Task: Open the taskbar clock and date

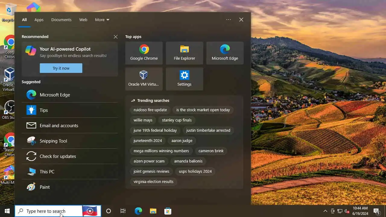Action: 360,211
